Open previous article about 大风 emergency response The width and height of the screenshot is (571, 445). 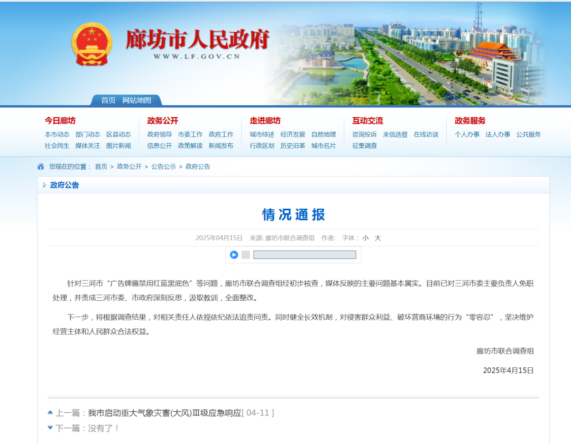click(x=164, y=413)
